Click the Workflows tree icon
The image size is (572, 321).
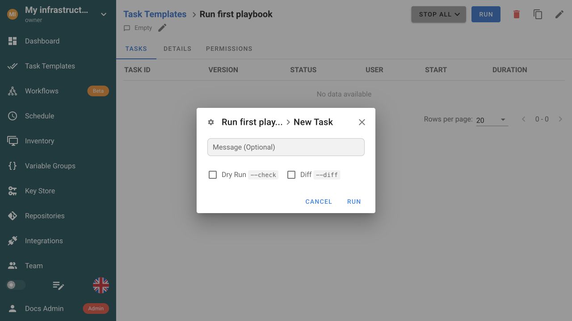[x=13, y=91]
